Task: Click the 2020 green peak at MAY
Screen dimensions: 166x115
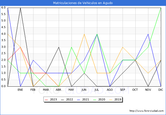Action: 72,47
